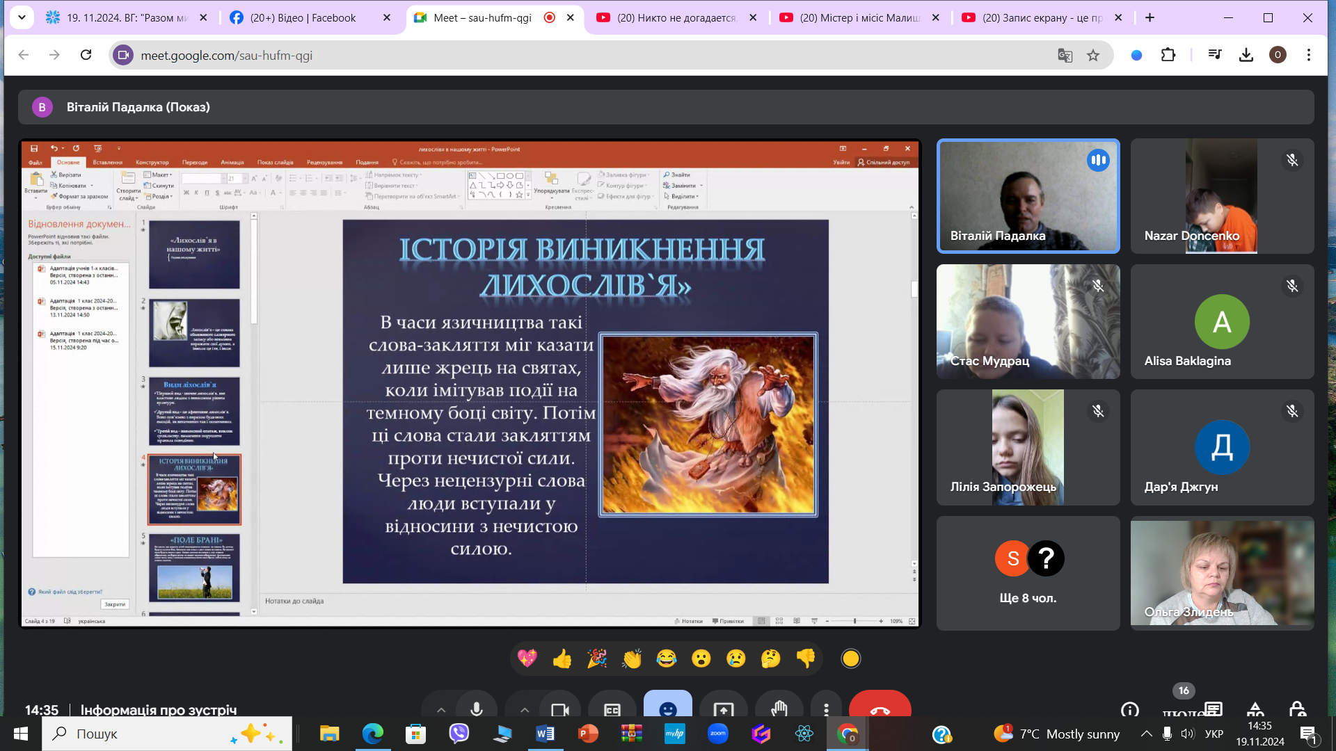Screen dimensions: 1336x751
Task: Send the crying face reaction
Action: tap(736, 658)
